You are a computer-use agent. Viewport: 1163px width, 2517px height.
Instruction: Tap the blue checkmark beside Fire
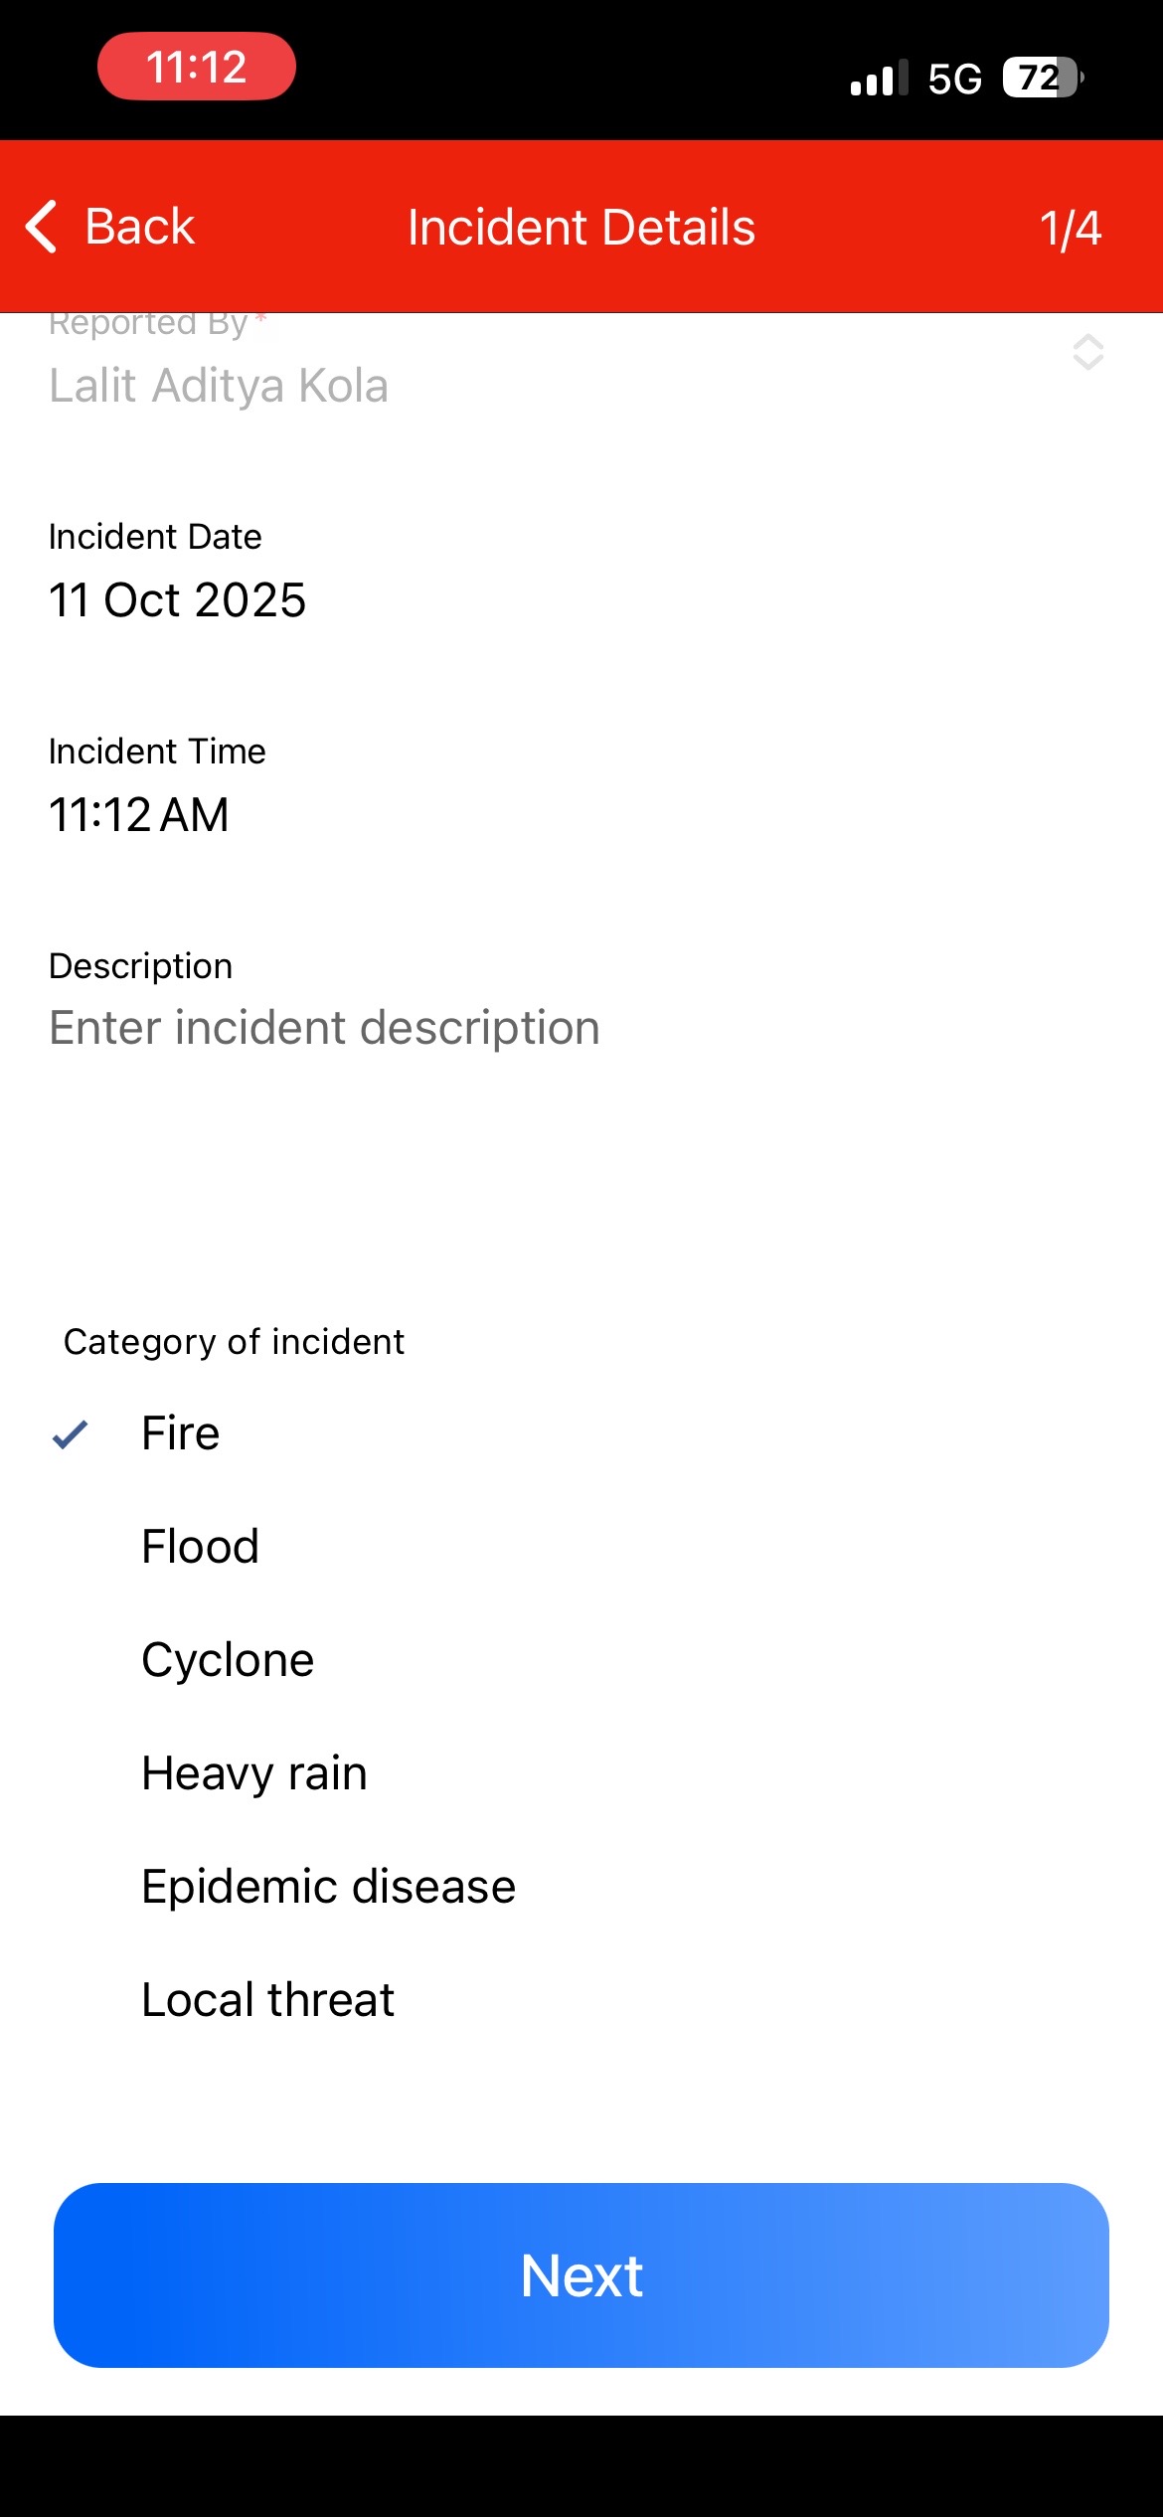pyautogui.click(x=70, y=1433)
